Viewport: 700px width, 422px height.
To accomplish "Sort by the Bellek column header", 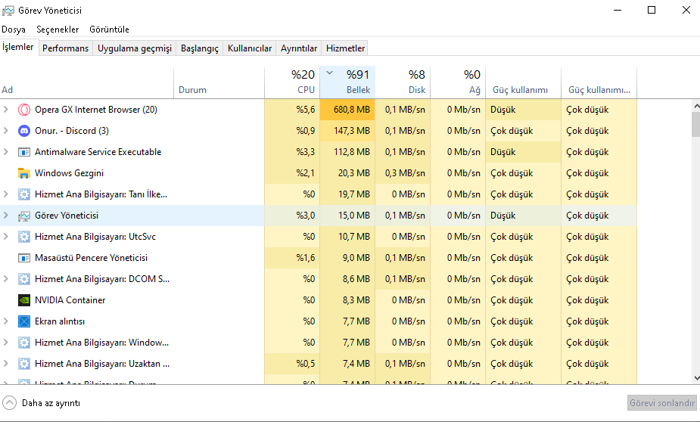I will click(347, 82).
